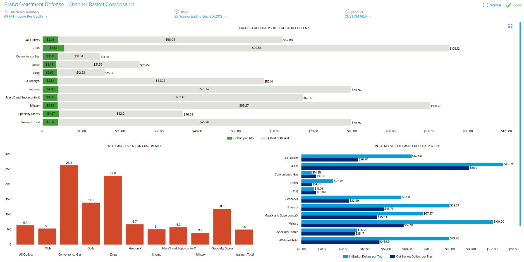Click the pulse icon beside hh demo summary

point(7,11)
